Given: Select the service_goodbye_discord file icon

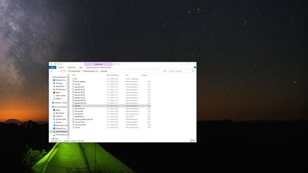Looking at the screenshot, I should point(74,119).
